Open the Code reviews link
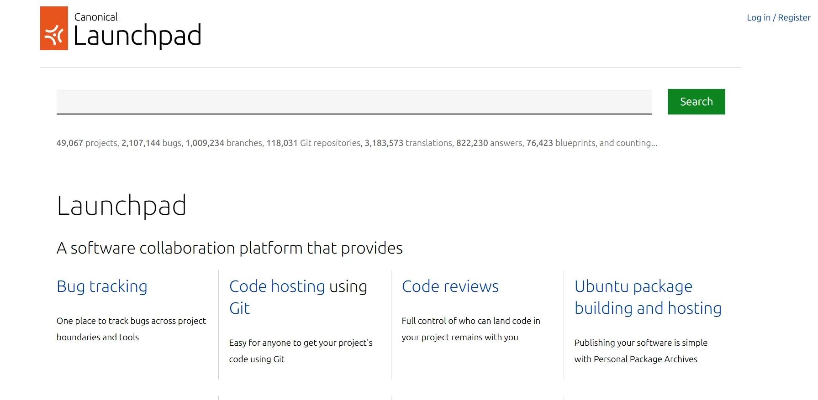 click(x=450, y=286)
